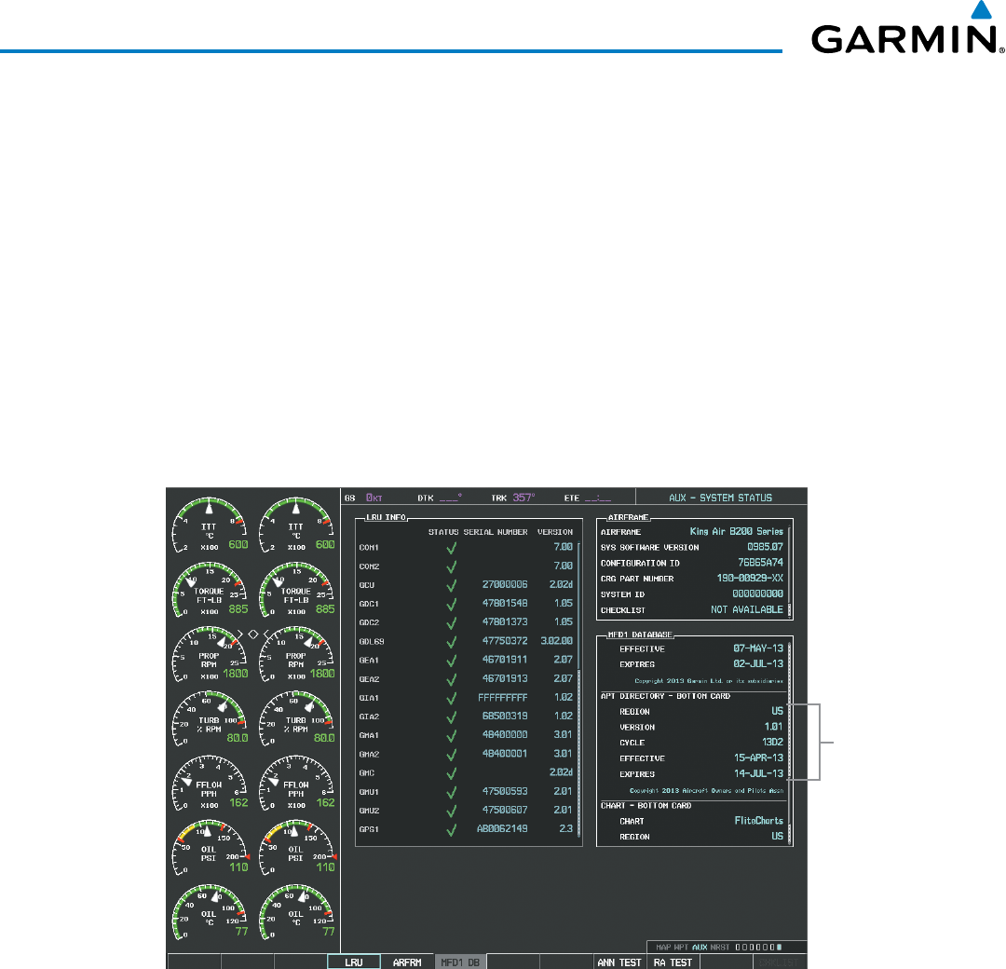Click the right OIL °C temperature gauge
The image size is (1006, 969).
[296, 912]
